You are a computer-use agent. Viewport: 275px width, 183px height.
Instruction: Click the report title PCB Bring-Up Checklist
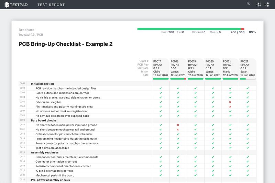65,44
